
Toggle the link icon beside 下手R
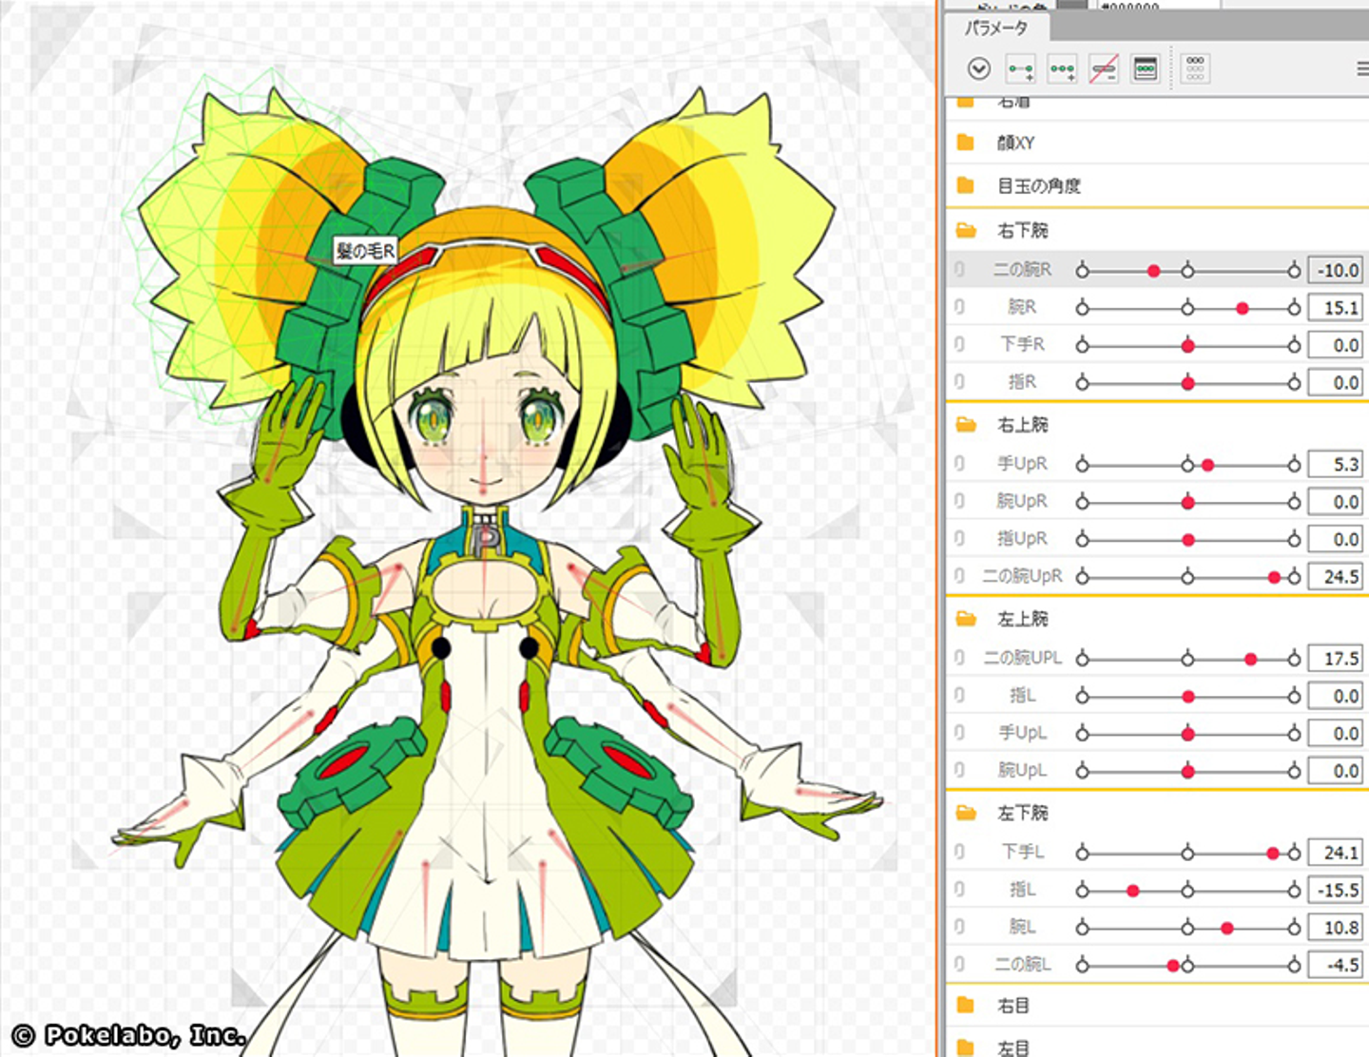959,344
